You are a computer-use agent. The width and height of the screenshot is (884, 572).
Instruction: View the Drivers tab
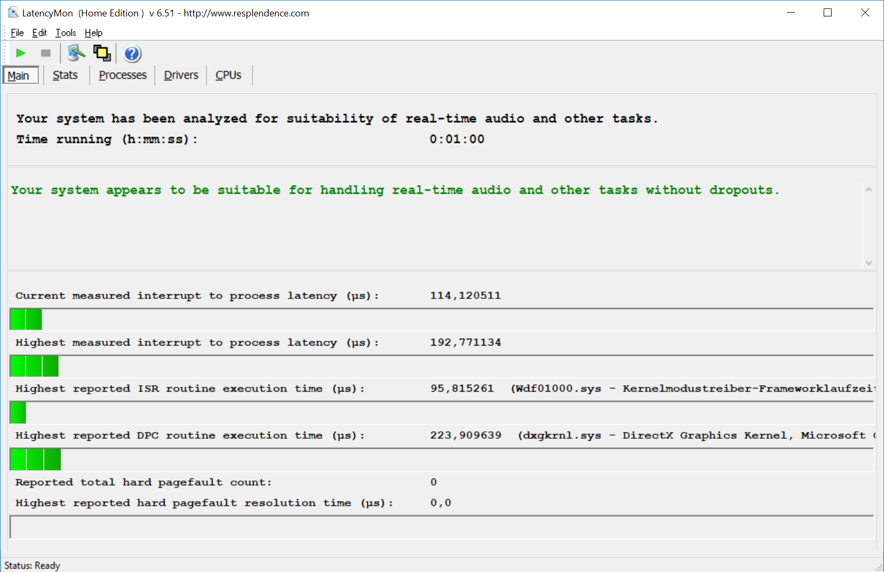point(181,75)
